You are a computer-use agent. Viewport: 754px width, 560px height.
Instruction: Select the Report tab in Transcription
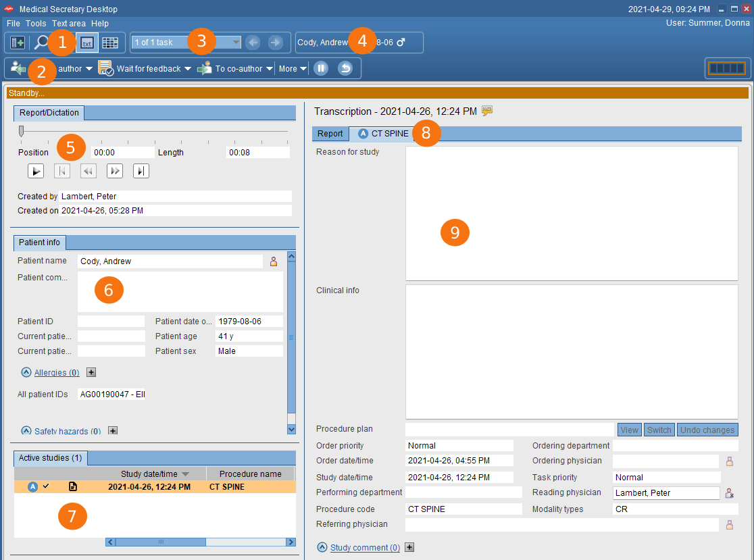[x=330, y=134]
